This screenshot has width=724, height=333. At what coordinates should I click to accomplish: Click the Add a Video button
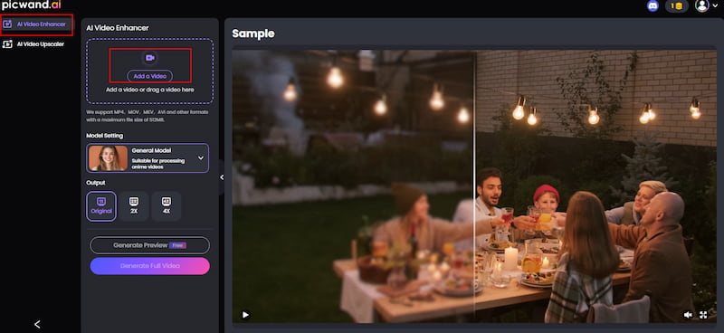click(x=149, y=76)
